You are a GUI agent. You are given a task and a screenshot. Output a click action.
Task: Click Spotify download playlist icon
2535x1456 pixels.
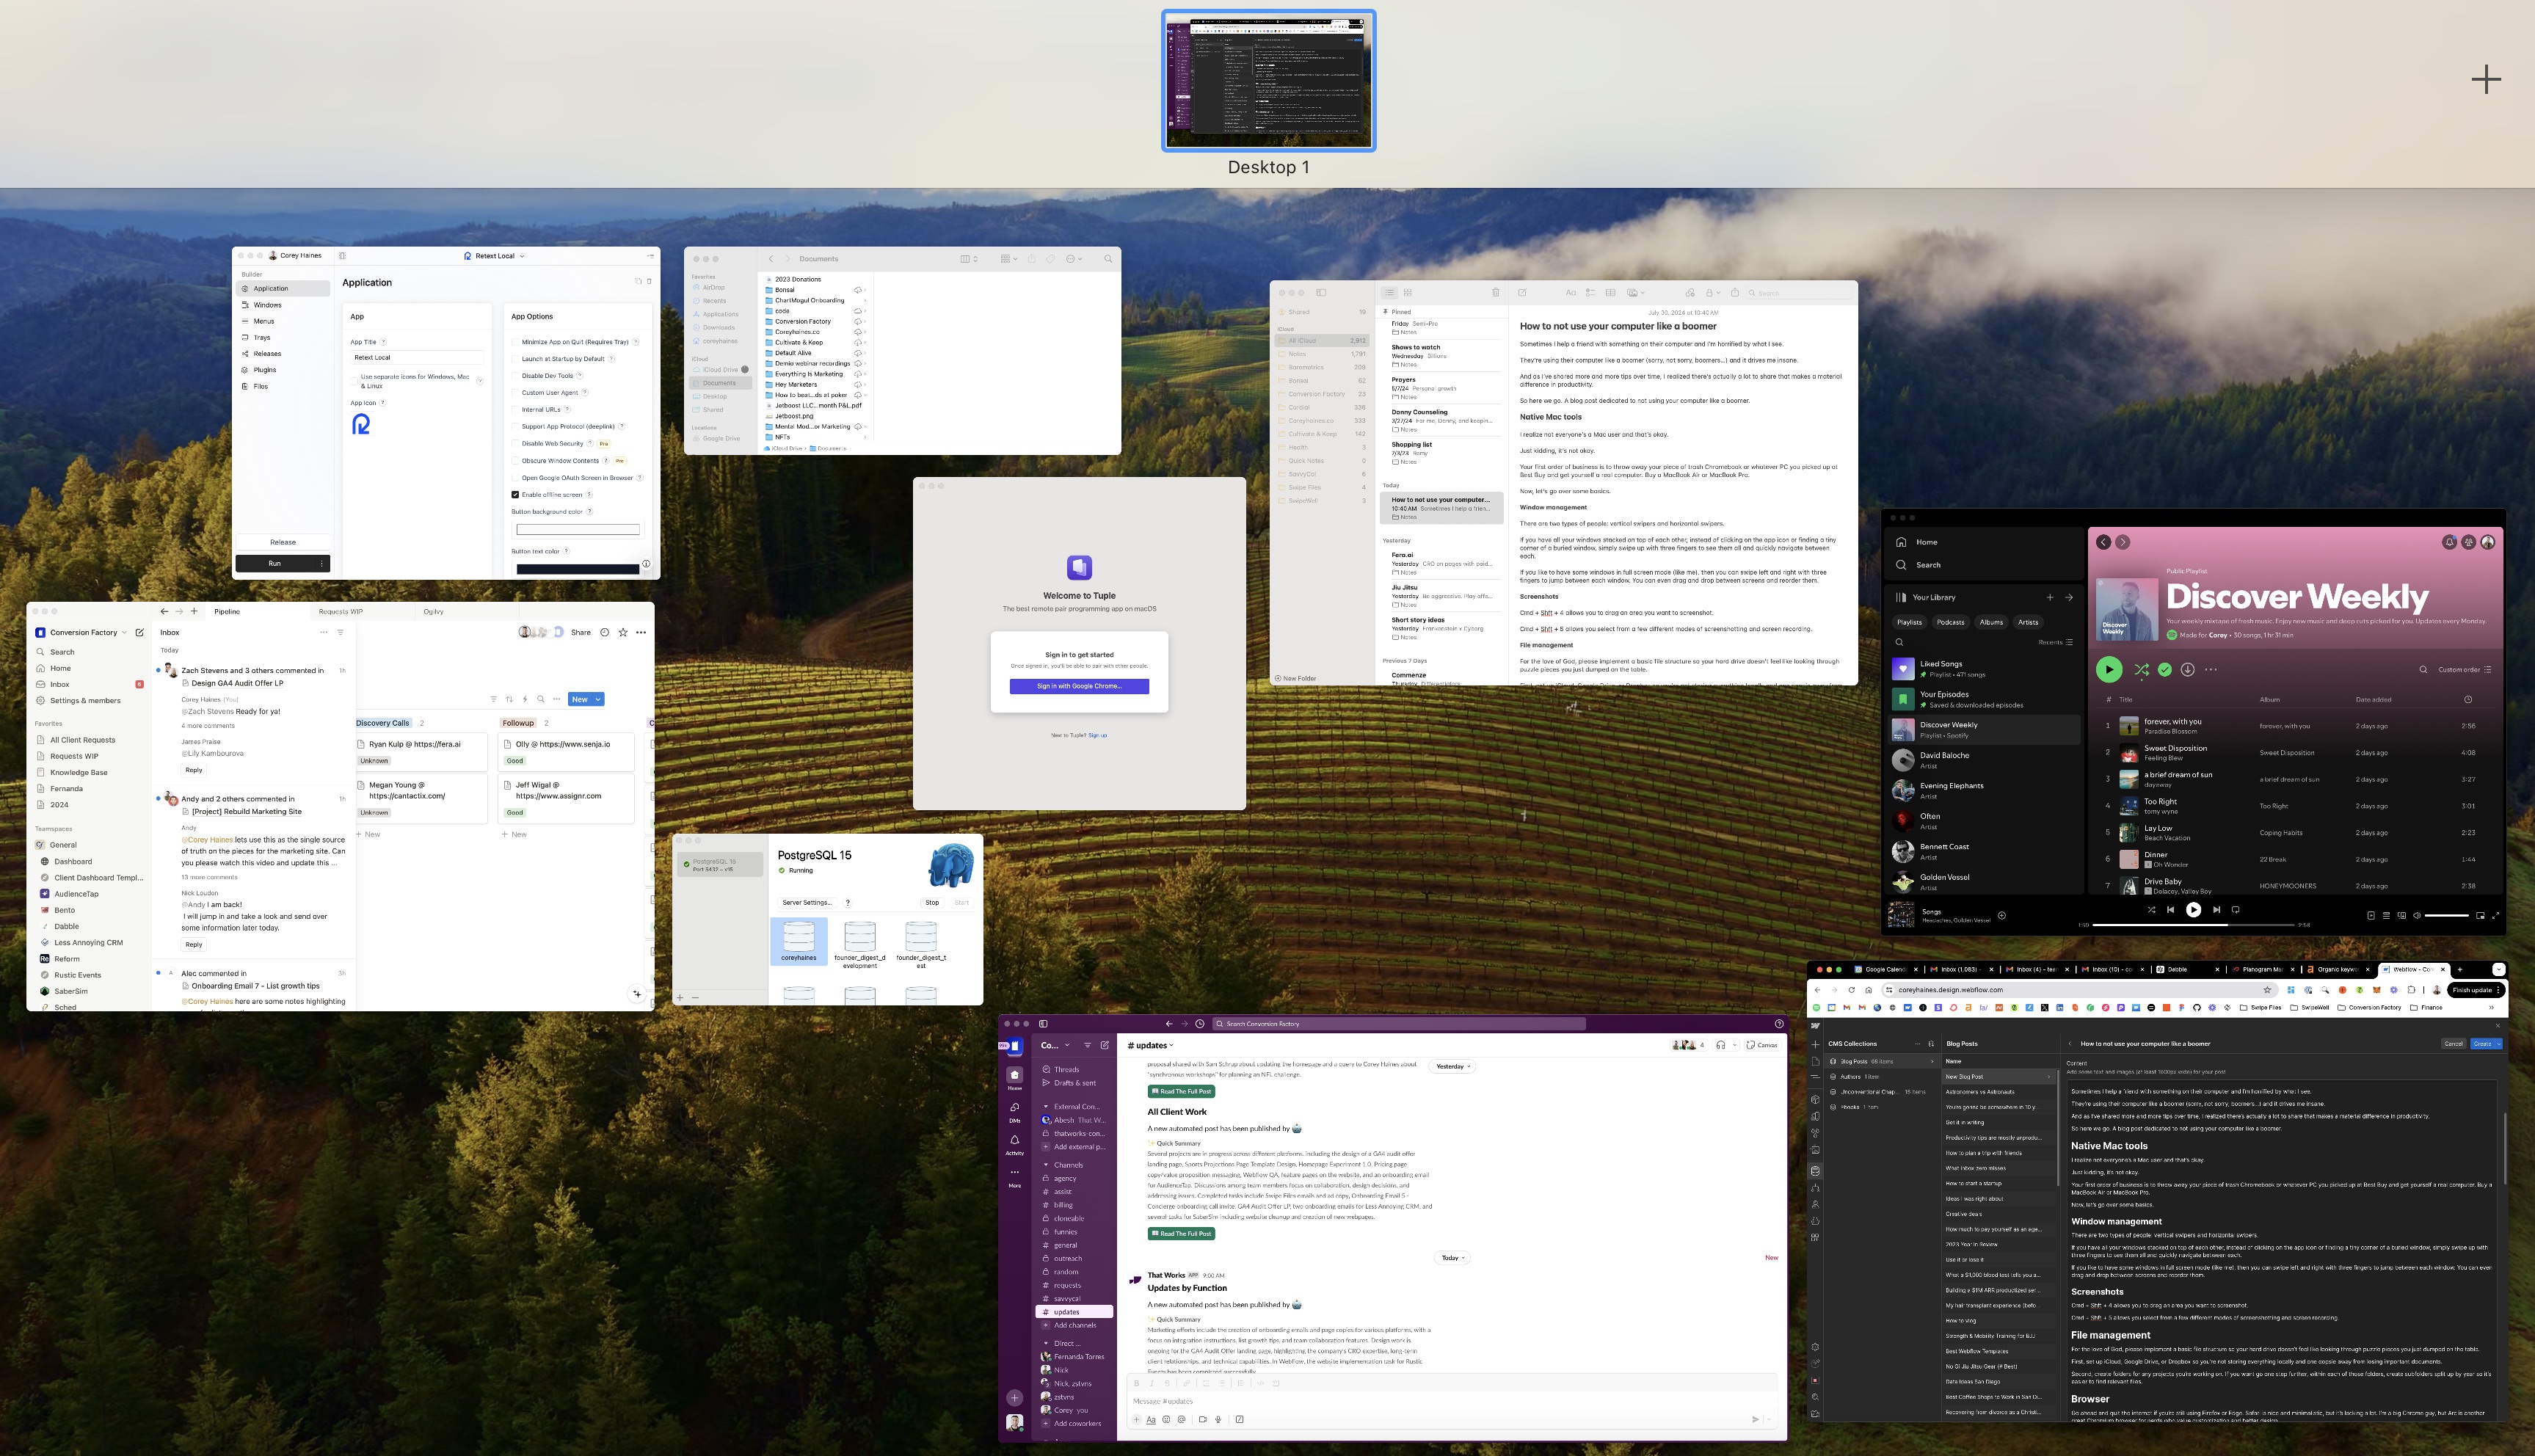pyautogui.click(x=2187, y=670)
